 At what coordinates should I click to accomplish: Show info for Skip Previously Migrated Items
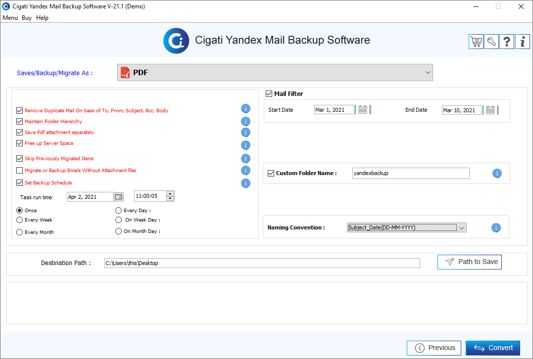(245, 159)
